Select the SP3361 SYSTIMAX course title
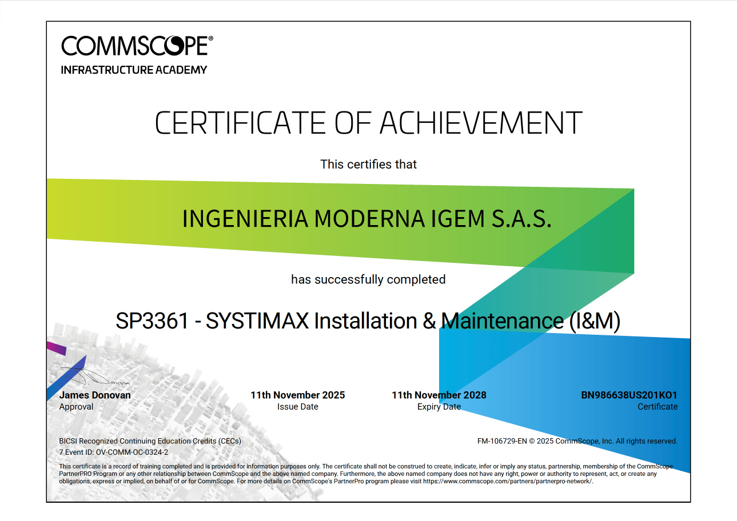 368,321
